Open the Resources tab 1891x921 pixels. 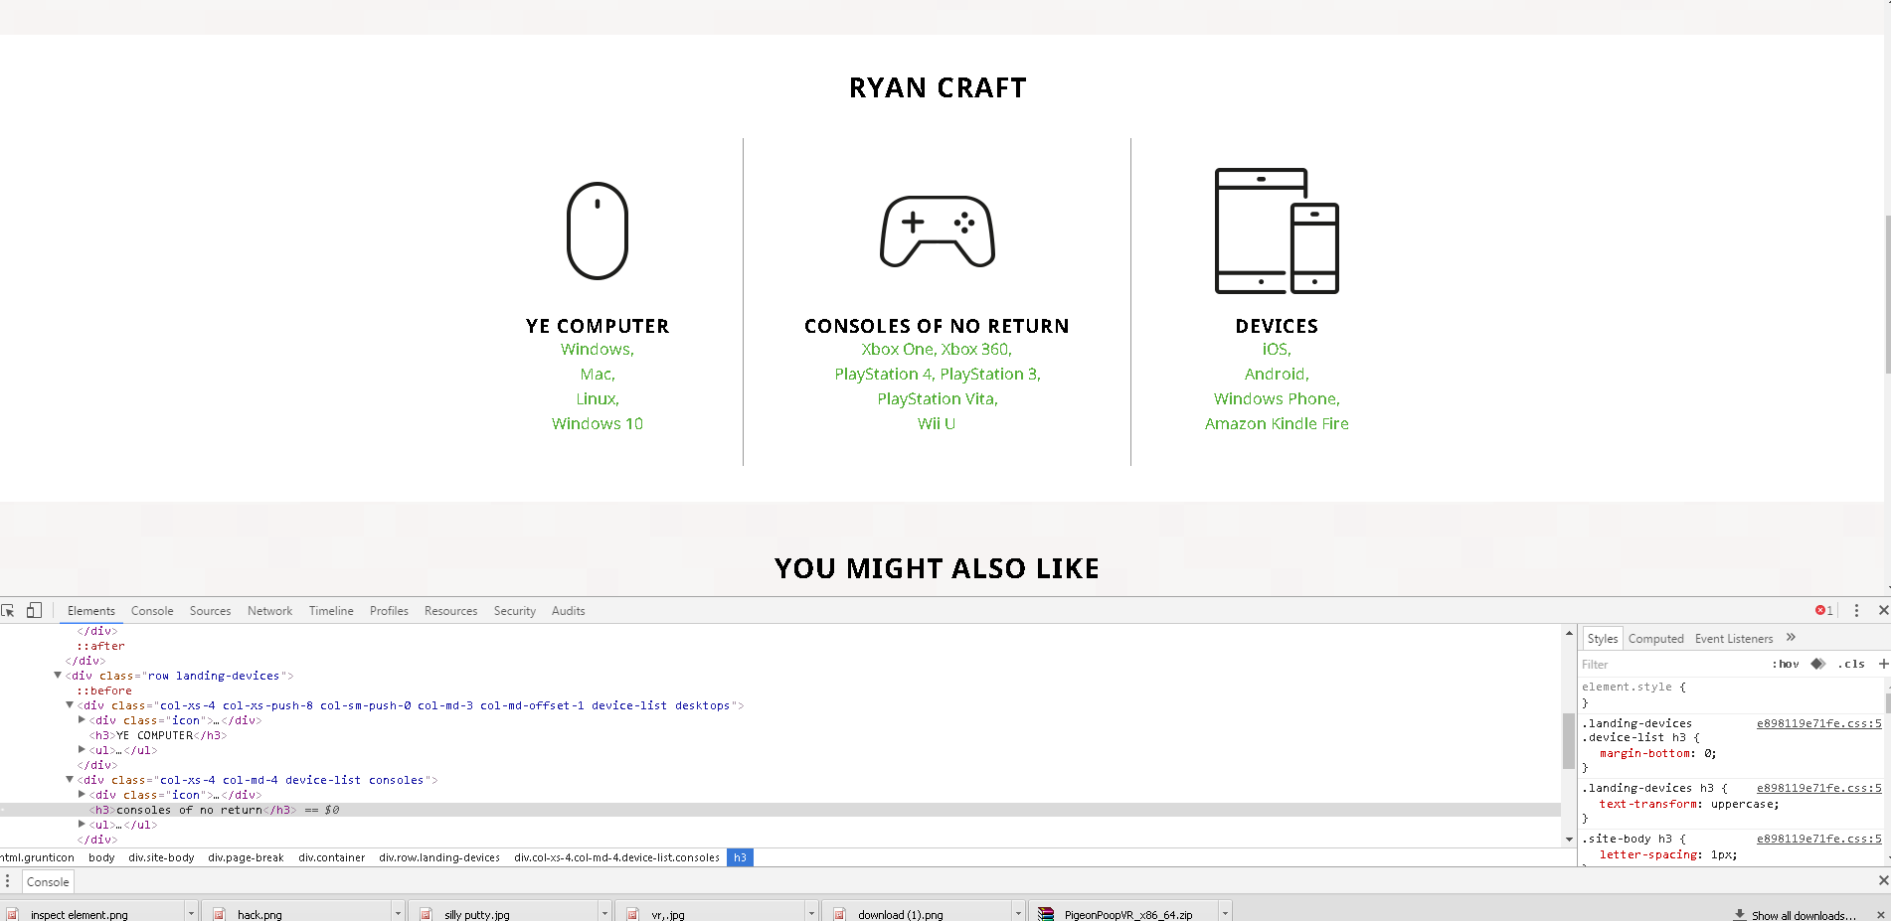coord(450,611)
